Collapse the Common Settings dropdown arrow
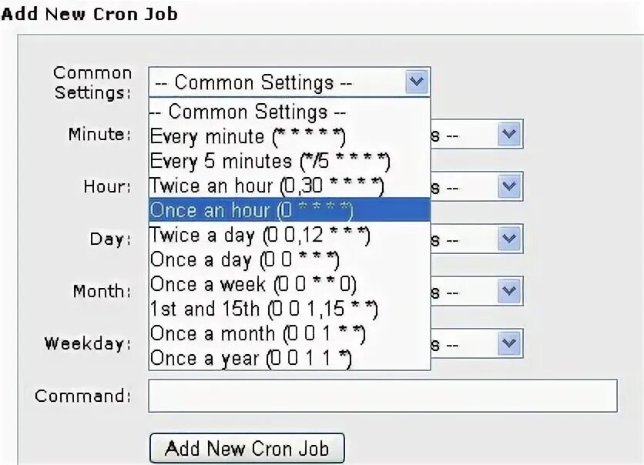This screenshot has height=465, width=644. 416,82
